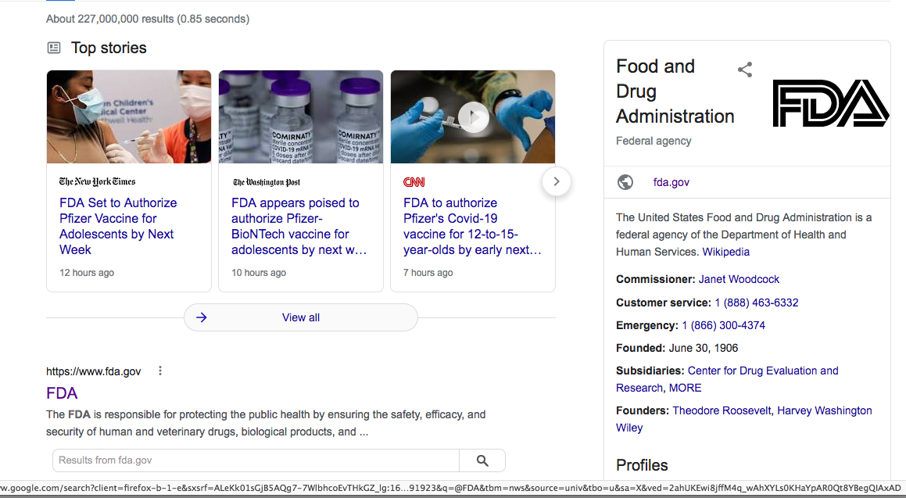Viewport: 906px width, 498px height.
Task: Click the 'Profiles' heading
Action: point(642,465)
